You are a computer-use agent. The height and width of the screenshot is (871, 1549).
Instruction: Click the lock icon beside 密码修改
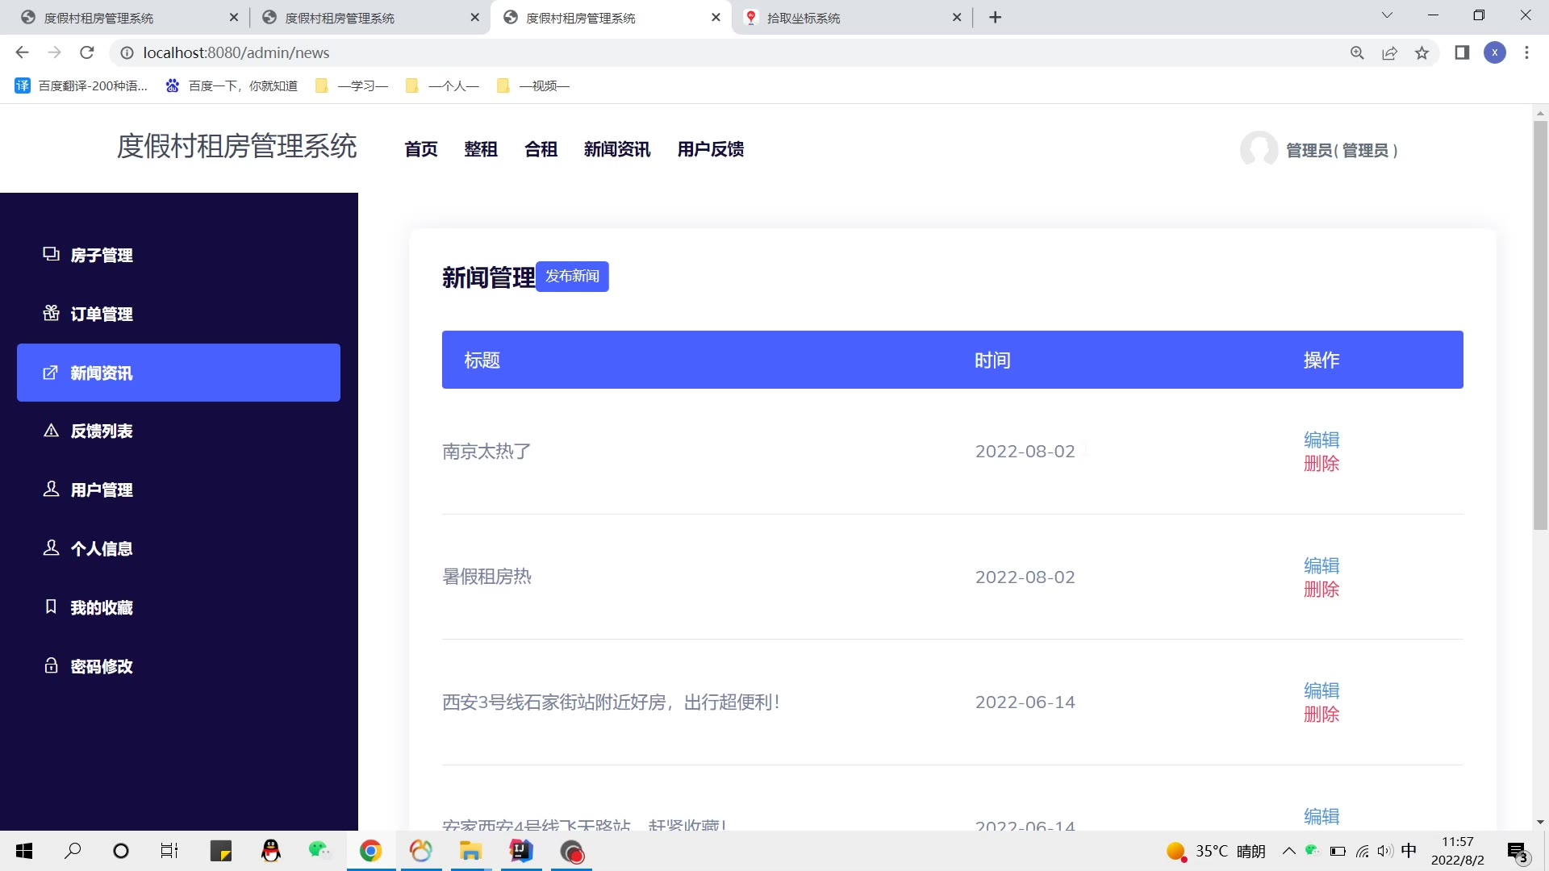(51, 665)
